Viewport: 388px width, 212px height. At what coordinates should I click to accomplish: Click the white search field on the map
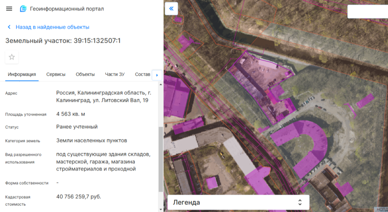click(x=367, y=11)
